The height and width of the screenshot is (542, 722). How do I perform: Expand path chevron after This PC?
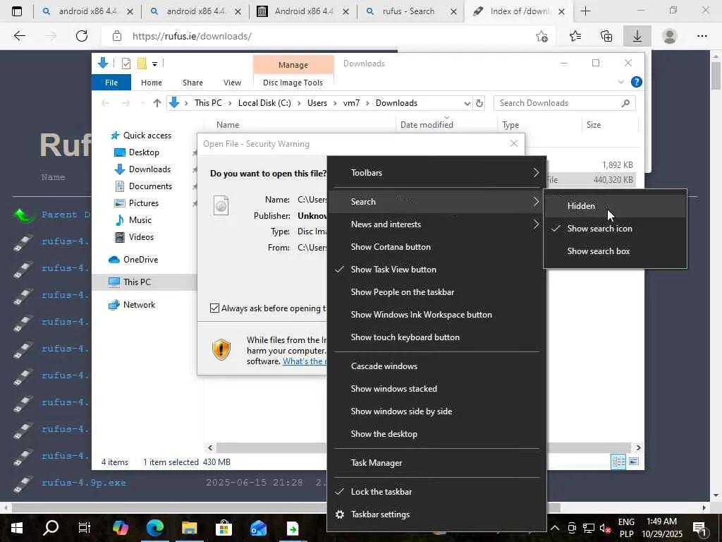[x=230, y=103]
